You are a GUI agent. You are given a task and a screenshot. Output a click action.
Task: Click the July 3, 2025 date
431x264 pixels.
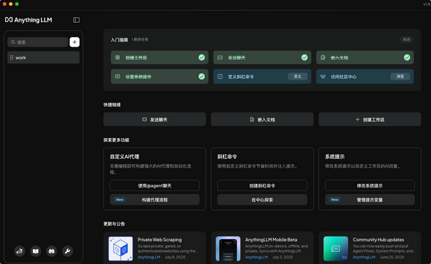[x=283, y=257]
